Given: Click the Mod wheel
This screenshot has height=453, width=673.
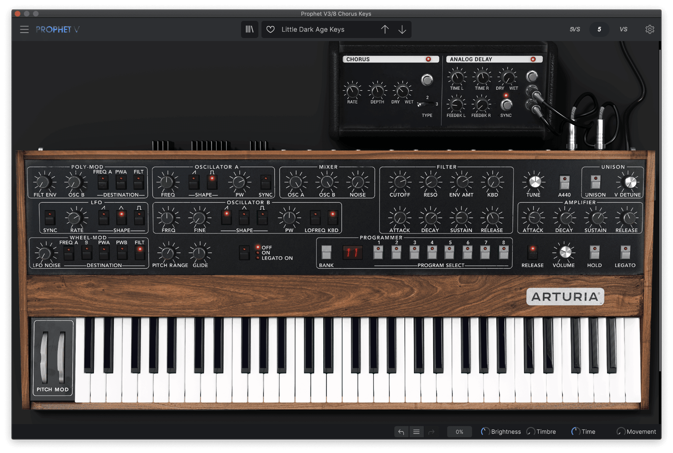Looking at the screenshot, I should [x=61, y=357].
